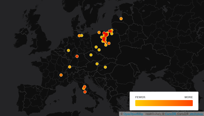Click the MORE label in the legend

(188, 97)
